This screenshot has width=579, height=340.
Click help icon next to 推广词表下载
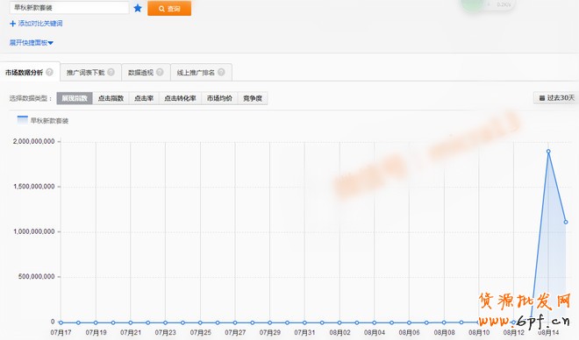pos(111,72)
